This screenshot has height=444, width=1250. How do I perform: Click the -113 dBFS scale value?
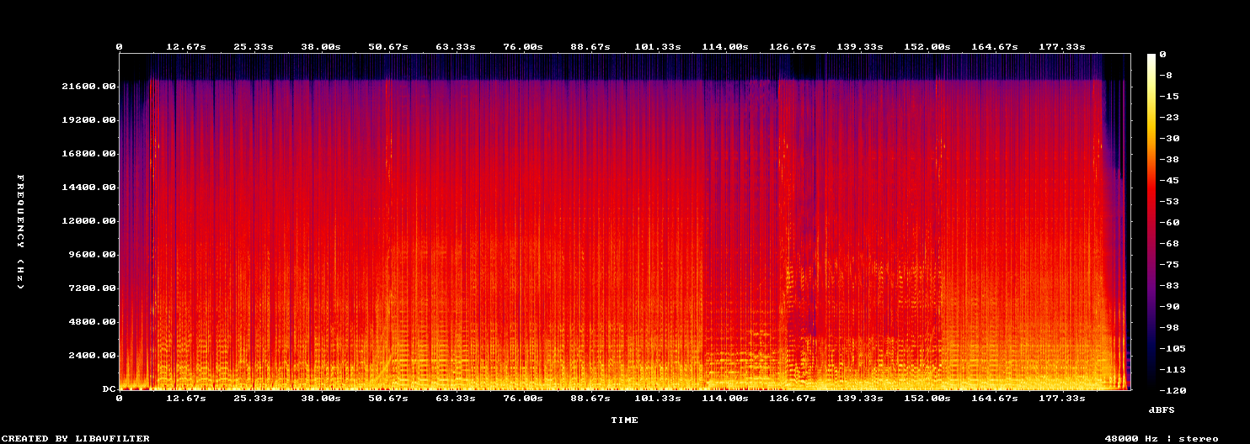(1173, 370)
